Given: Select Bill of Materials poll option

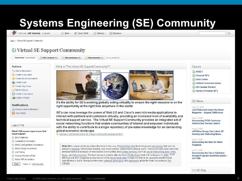Looking at the screenshot, I should pos(13,138).
